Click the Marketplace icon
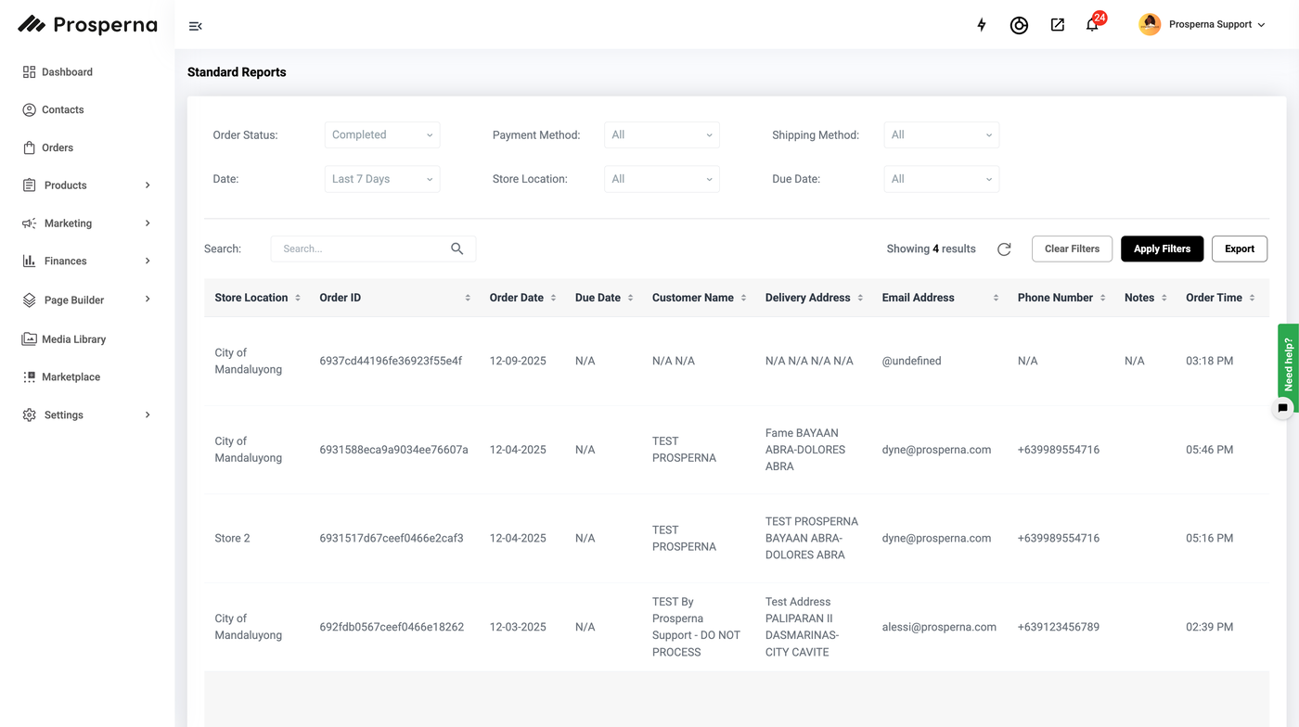 click(x=30, y=377)
